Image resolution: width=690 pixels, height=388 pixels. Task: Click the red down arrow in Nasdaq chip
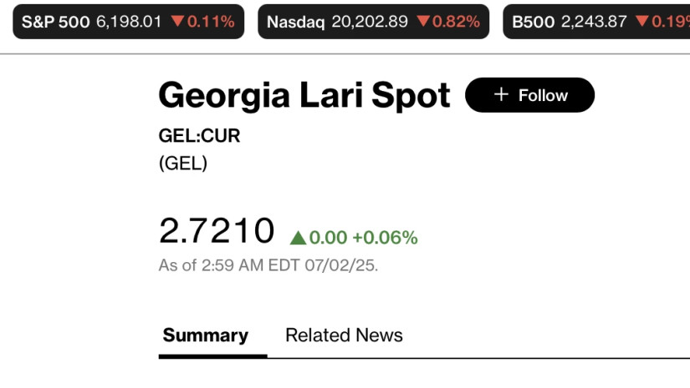423,22
